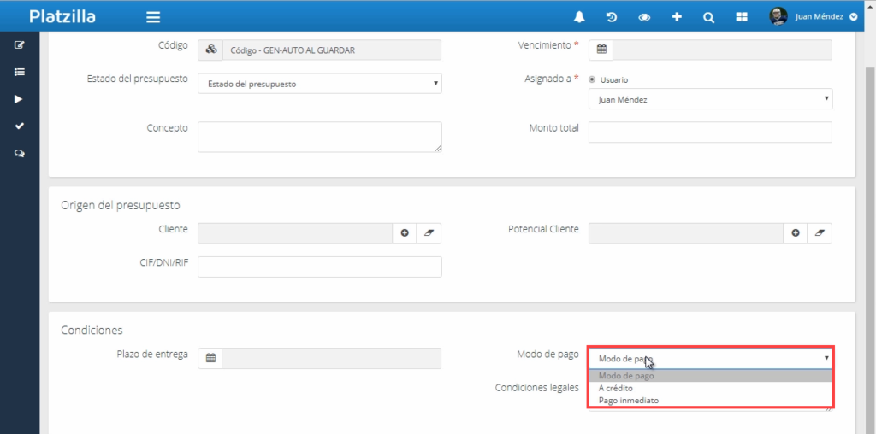Click the plus quick-create icon
This screenshot has height=434, width=876.
click(677, 16)
